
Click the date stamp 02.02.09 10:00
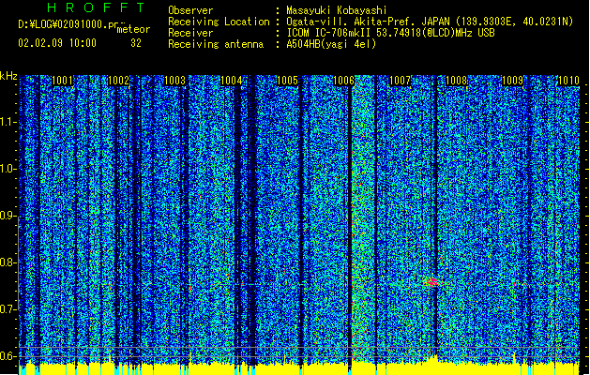(x=57, y=43)
